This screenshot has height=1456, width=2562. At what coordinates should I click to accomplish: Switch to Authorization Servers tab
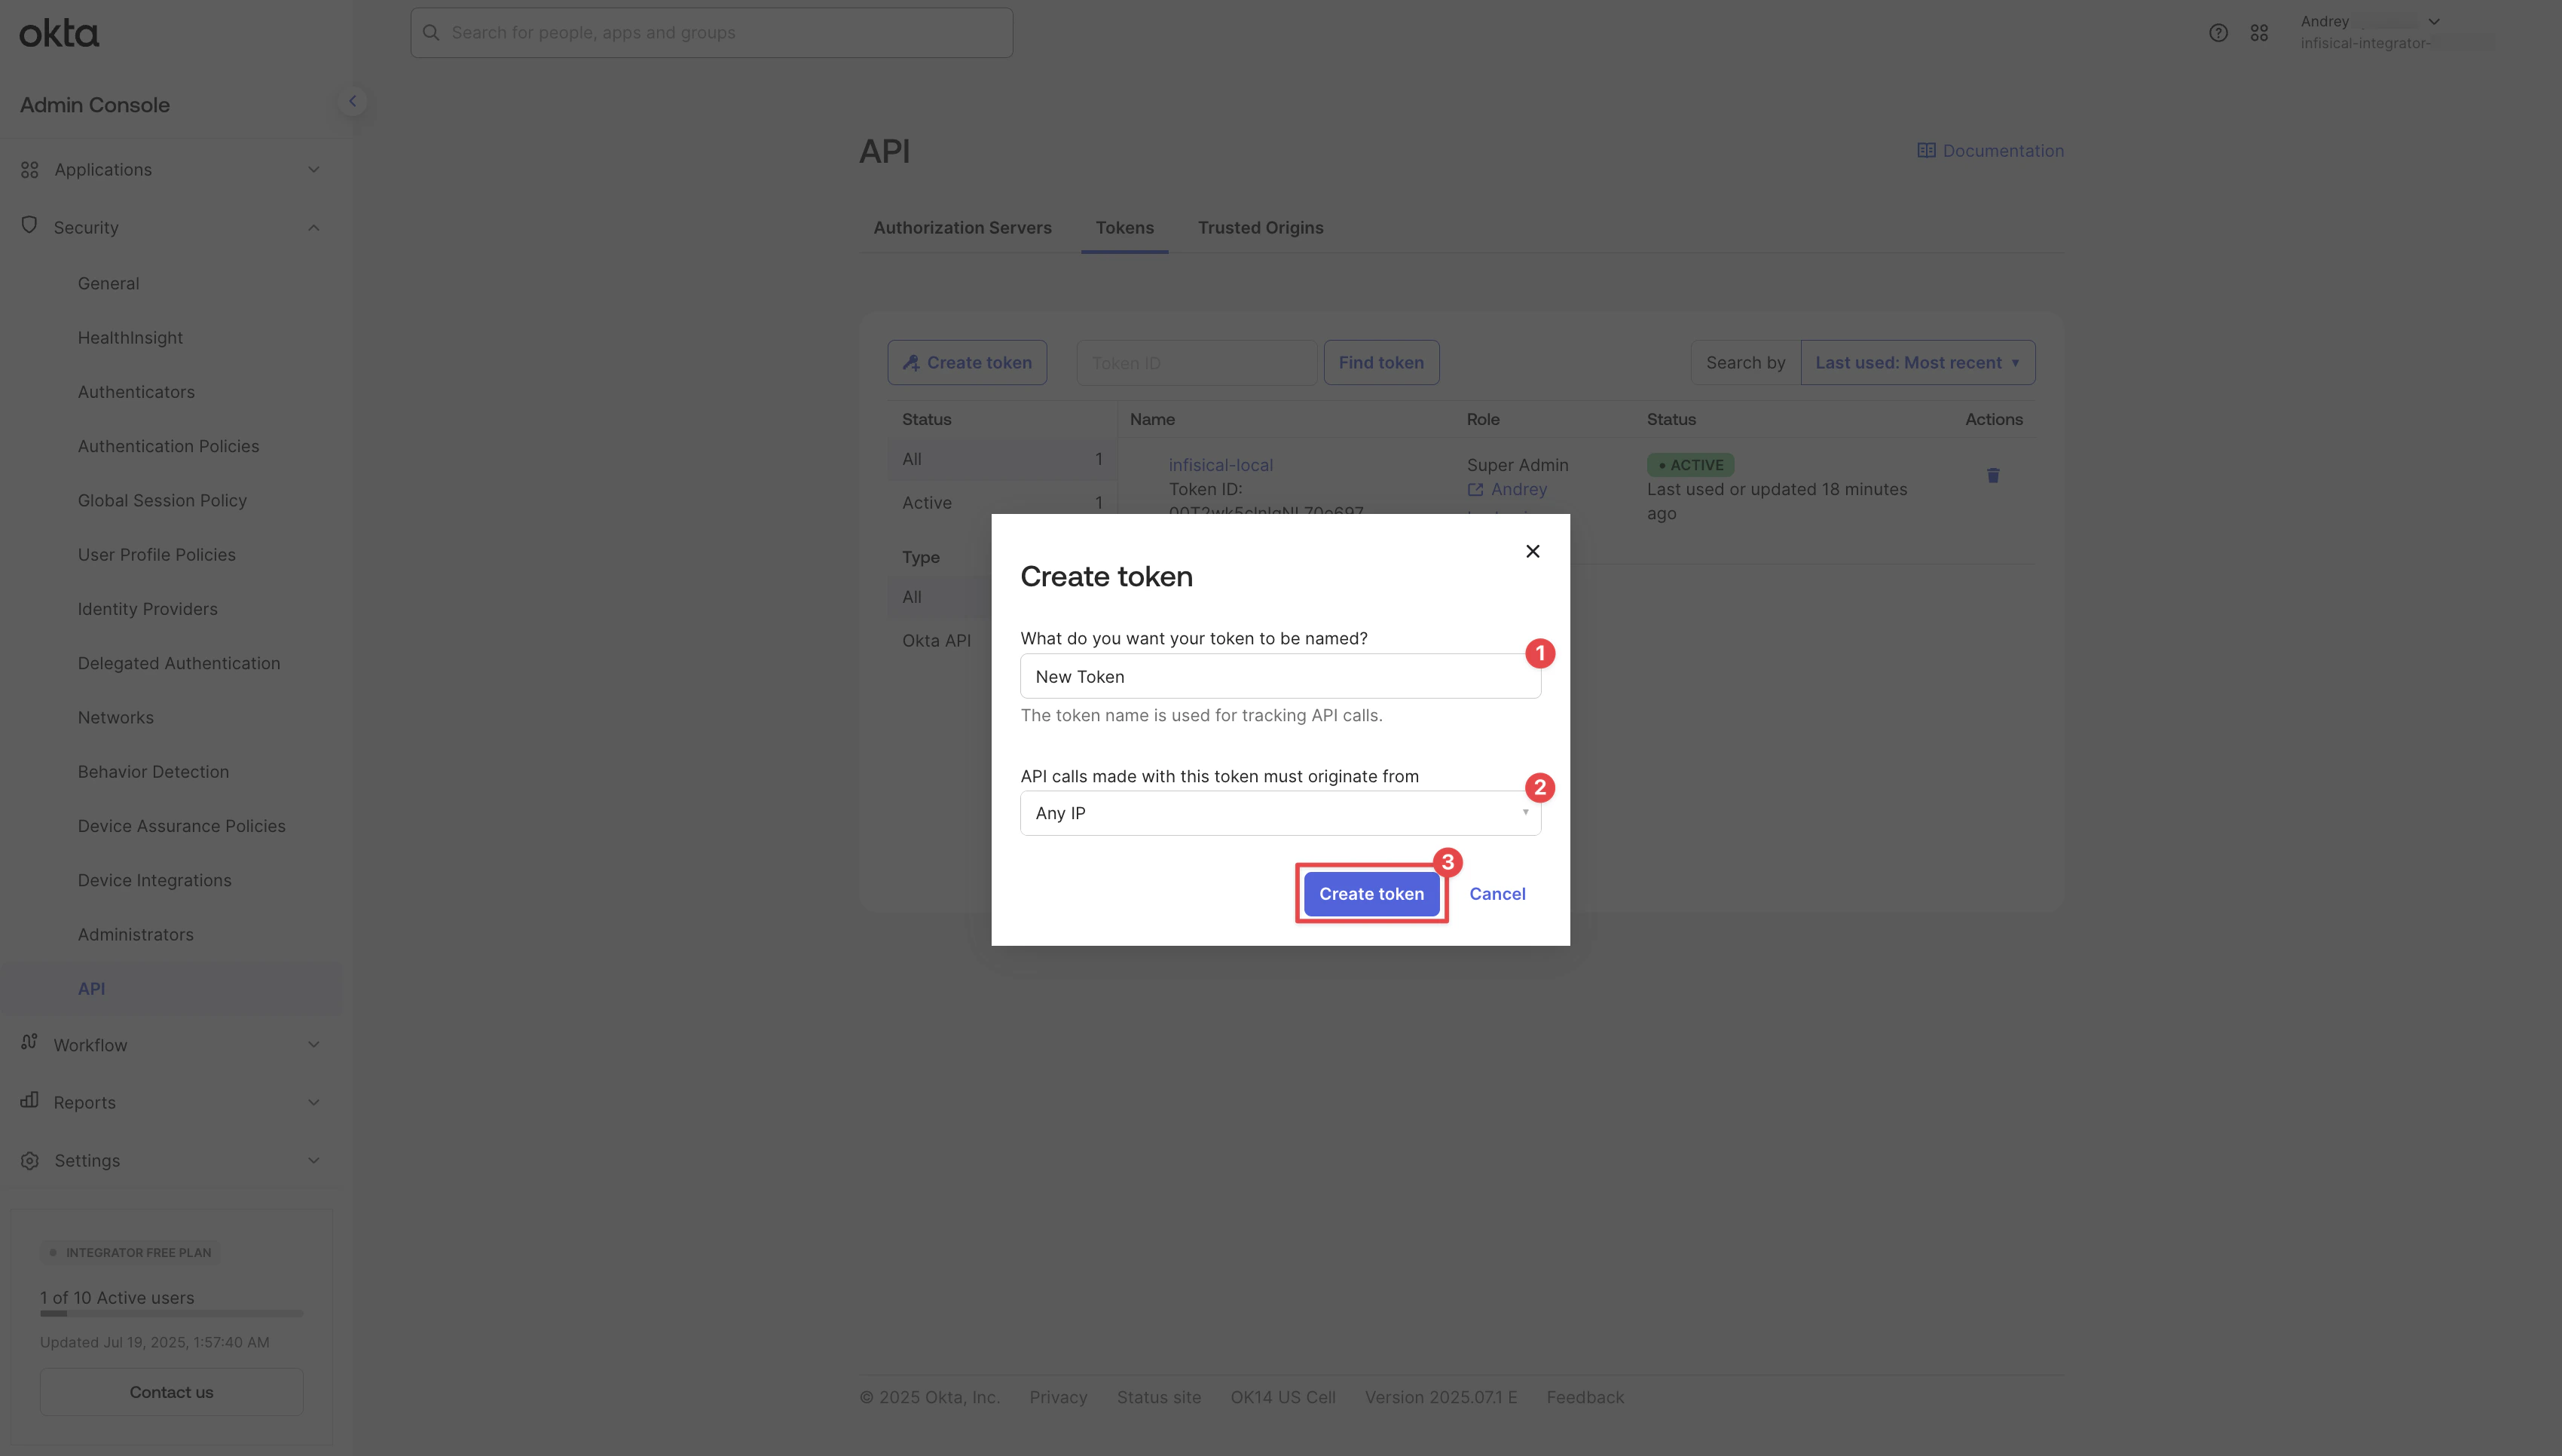point(962,228)
